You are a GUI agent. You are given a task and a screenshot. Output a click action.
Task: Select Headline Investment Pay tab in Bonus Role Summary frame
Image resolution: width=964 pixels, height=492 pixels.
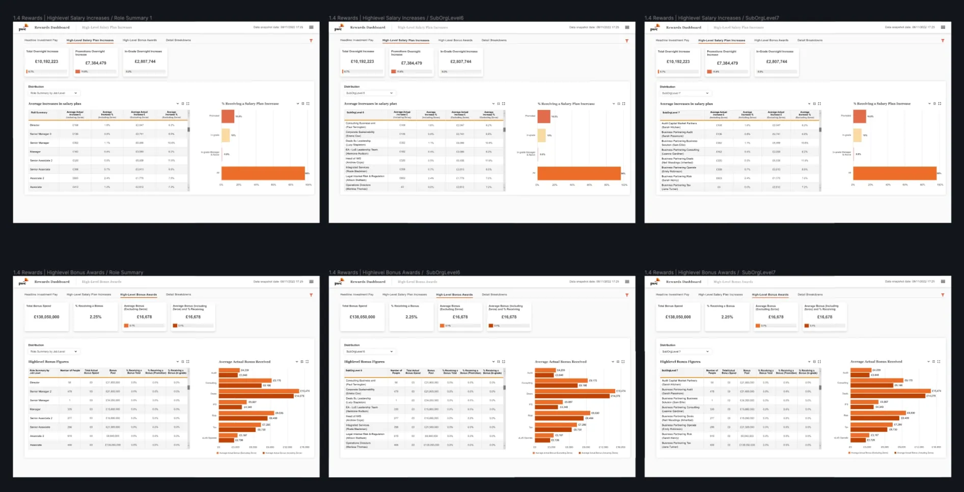[41, 294]
